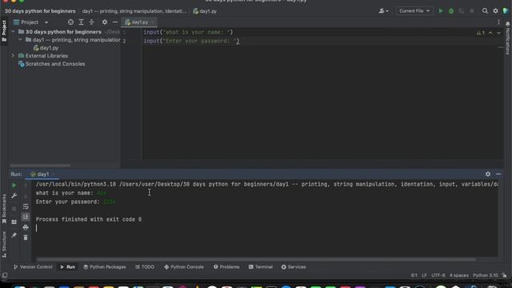Open Terminal tool window
Image resolution: width=512 pixels, height=288 pixels.
(x=261, y=266)
